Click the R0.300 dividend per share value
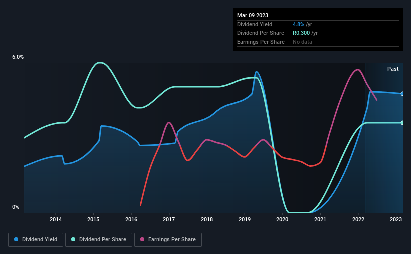The height and width of the screenshot is (254, 411). (301, 33)
